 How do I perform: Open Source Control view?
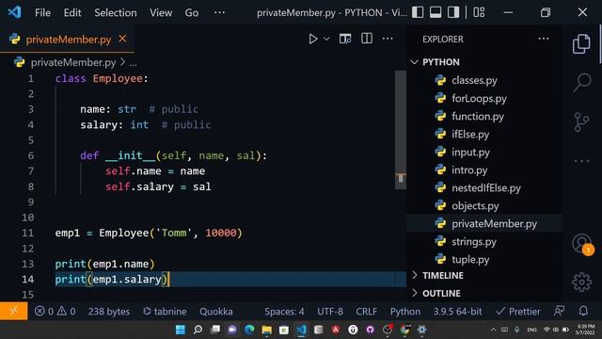point(581,121)
